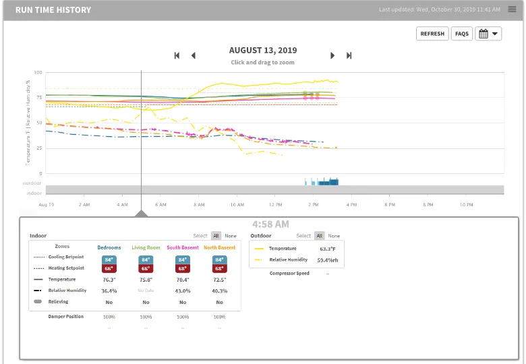Image resolution: width=526 pixels, height=364 pixels.
Task: Open the calendar date picker dropdown
Action: click(488, 34)
